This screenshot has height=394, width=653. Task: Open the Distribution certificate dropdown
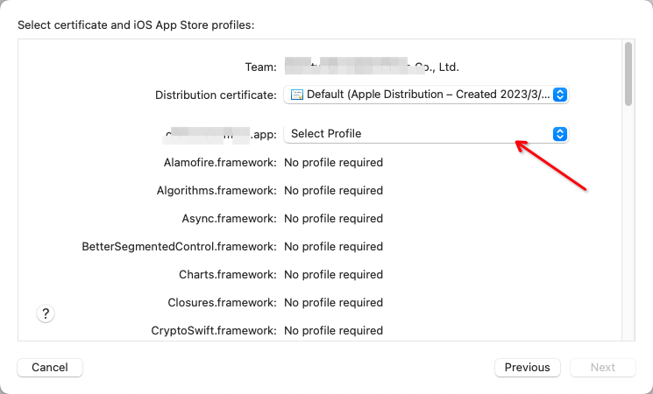point(426,95)
